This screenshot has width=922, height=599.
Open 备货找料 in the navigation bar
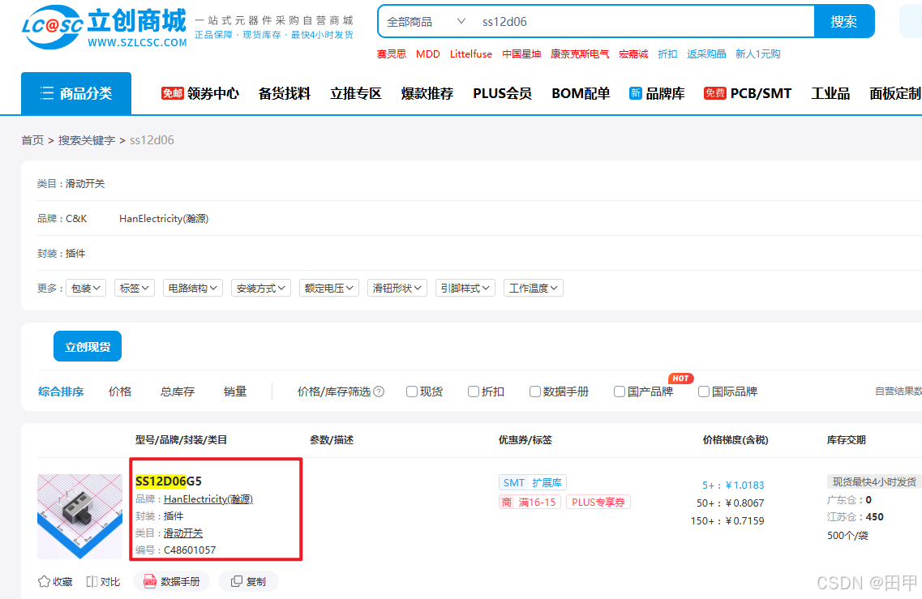tap(285, 93)
